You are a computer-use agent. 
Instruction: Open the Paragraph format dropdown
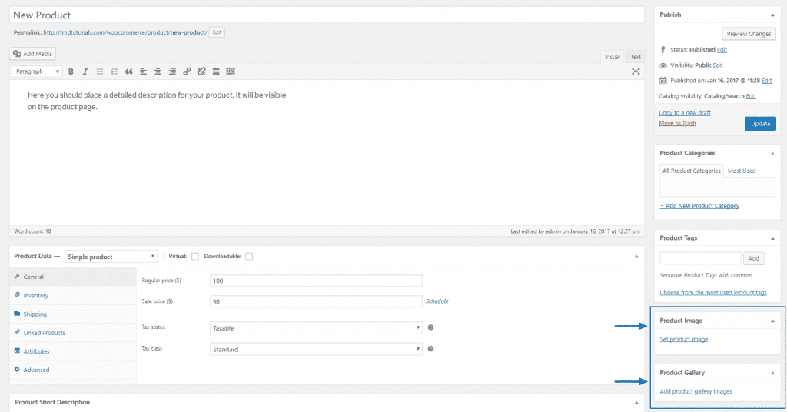tap(38, 71)
